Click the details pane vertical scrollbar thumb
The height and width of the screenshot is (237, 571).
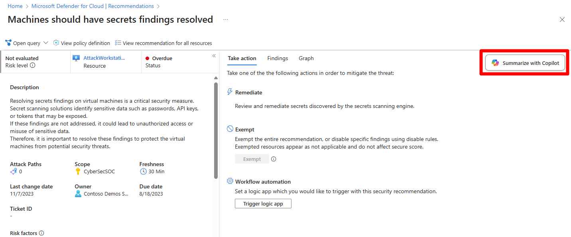pyautogui.click(x=216, y=131)
